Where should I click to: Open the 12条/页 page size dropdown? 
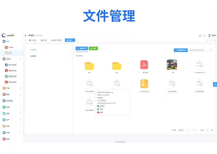183,130
